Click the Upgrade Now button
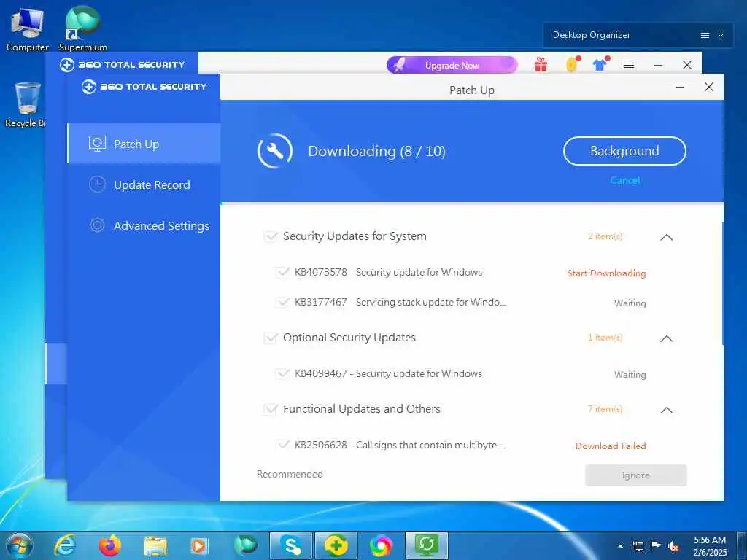Viewport: 747px width, 560px height. [x=452, y=65]
